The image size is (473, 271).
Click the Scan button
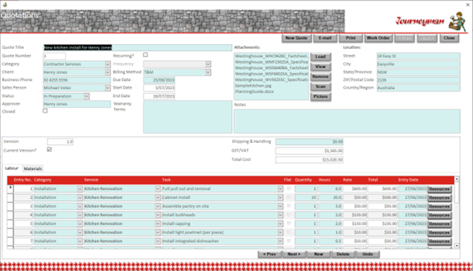tap(321, 87)
